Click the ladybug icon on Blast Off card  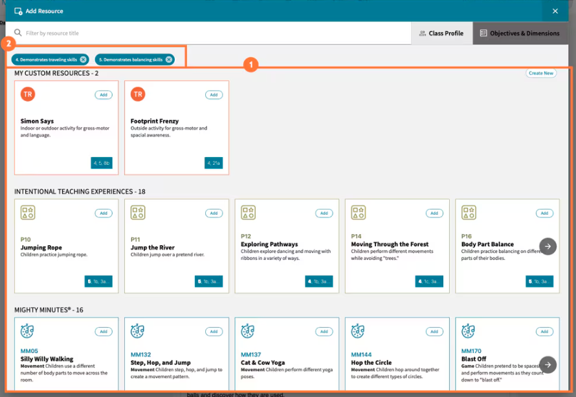point(469,331)
